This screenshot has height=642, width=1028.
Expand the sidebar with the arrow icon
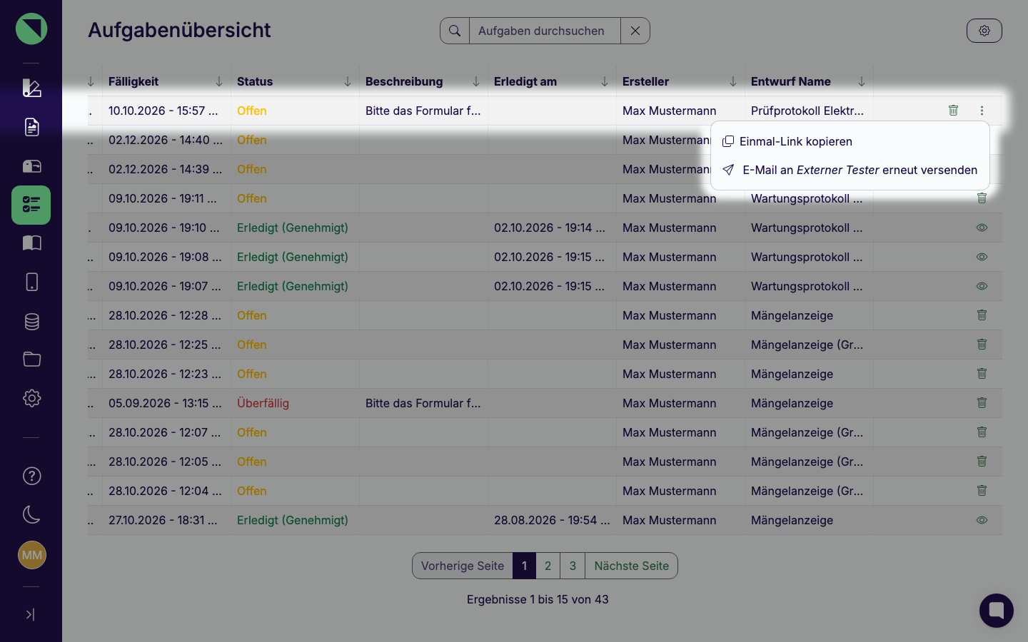coord(30,614)
